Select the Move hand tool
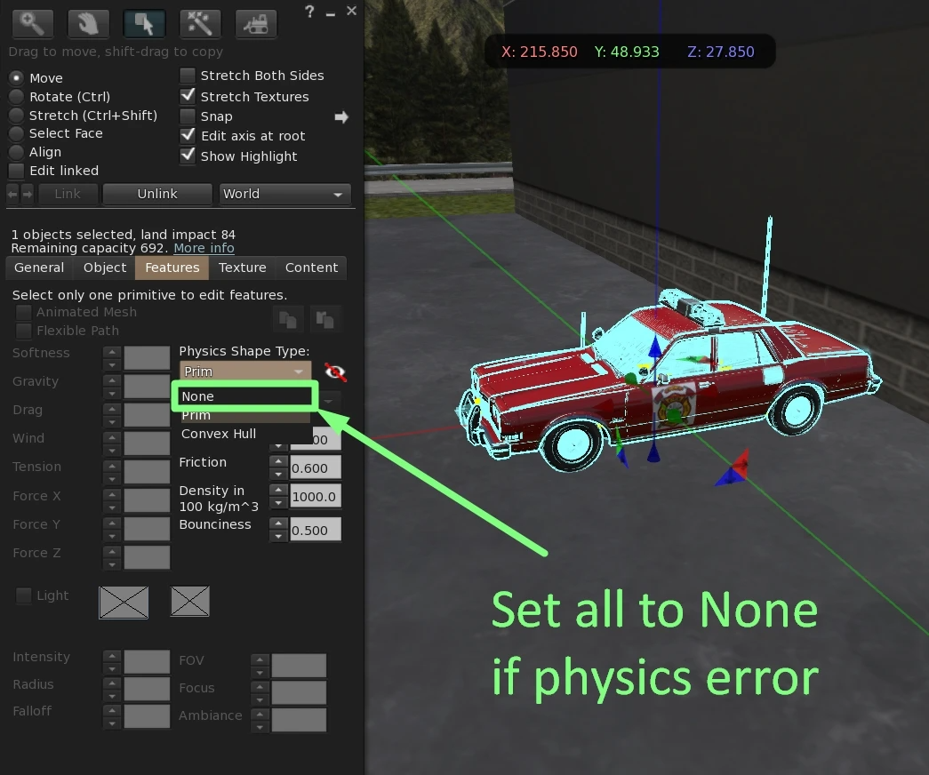The image size is (929, 775). coord(88,23)
